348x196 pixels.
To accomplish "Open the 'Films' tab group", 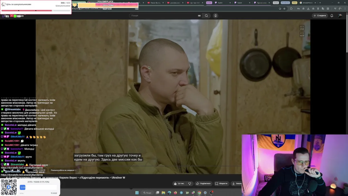I will pos(294,3).
